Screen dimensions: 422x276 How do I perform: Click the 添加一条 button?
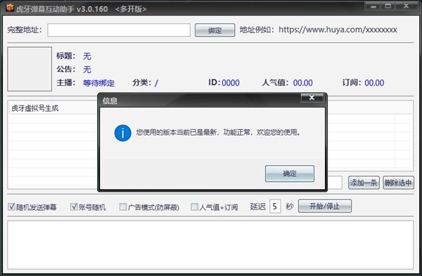tap(364, 183)
